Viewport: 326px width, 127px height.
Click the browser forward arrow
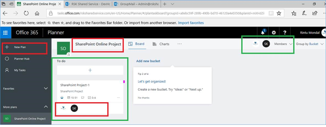[15, 14]
